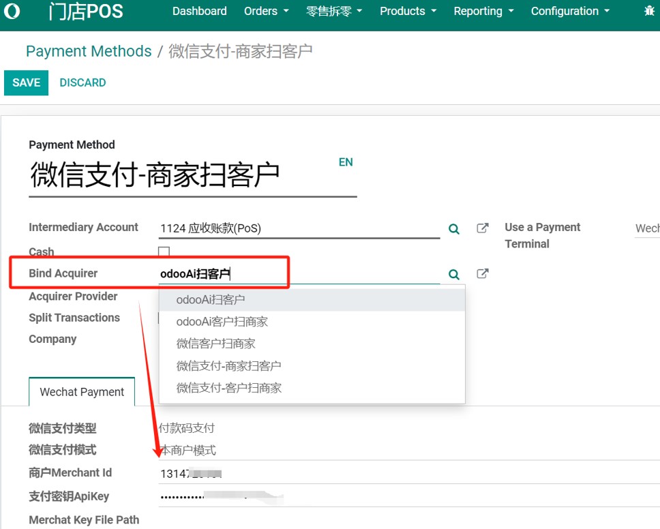The width and height of the screenshot is (660, 529).
Task: Click the 本商户模式 value text
Action: click(x=188, y=451)
